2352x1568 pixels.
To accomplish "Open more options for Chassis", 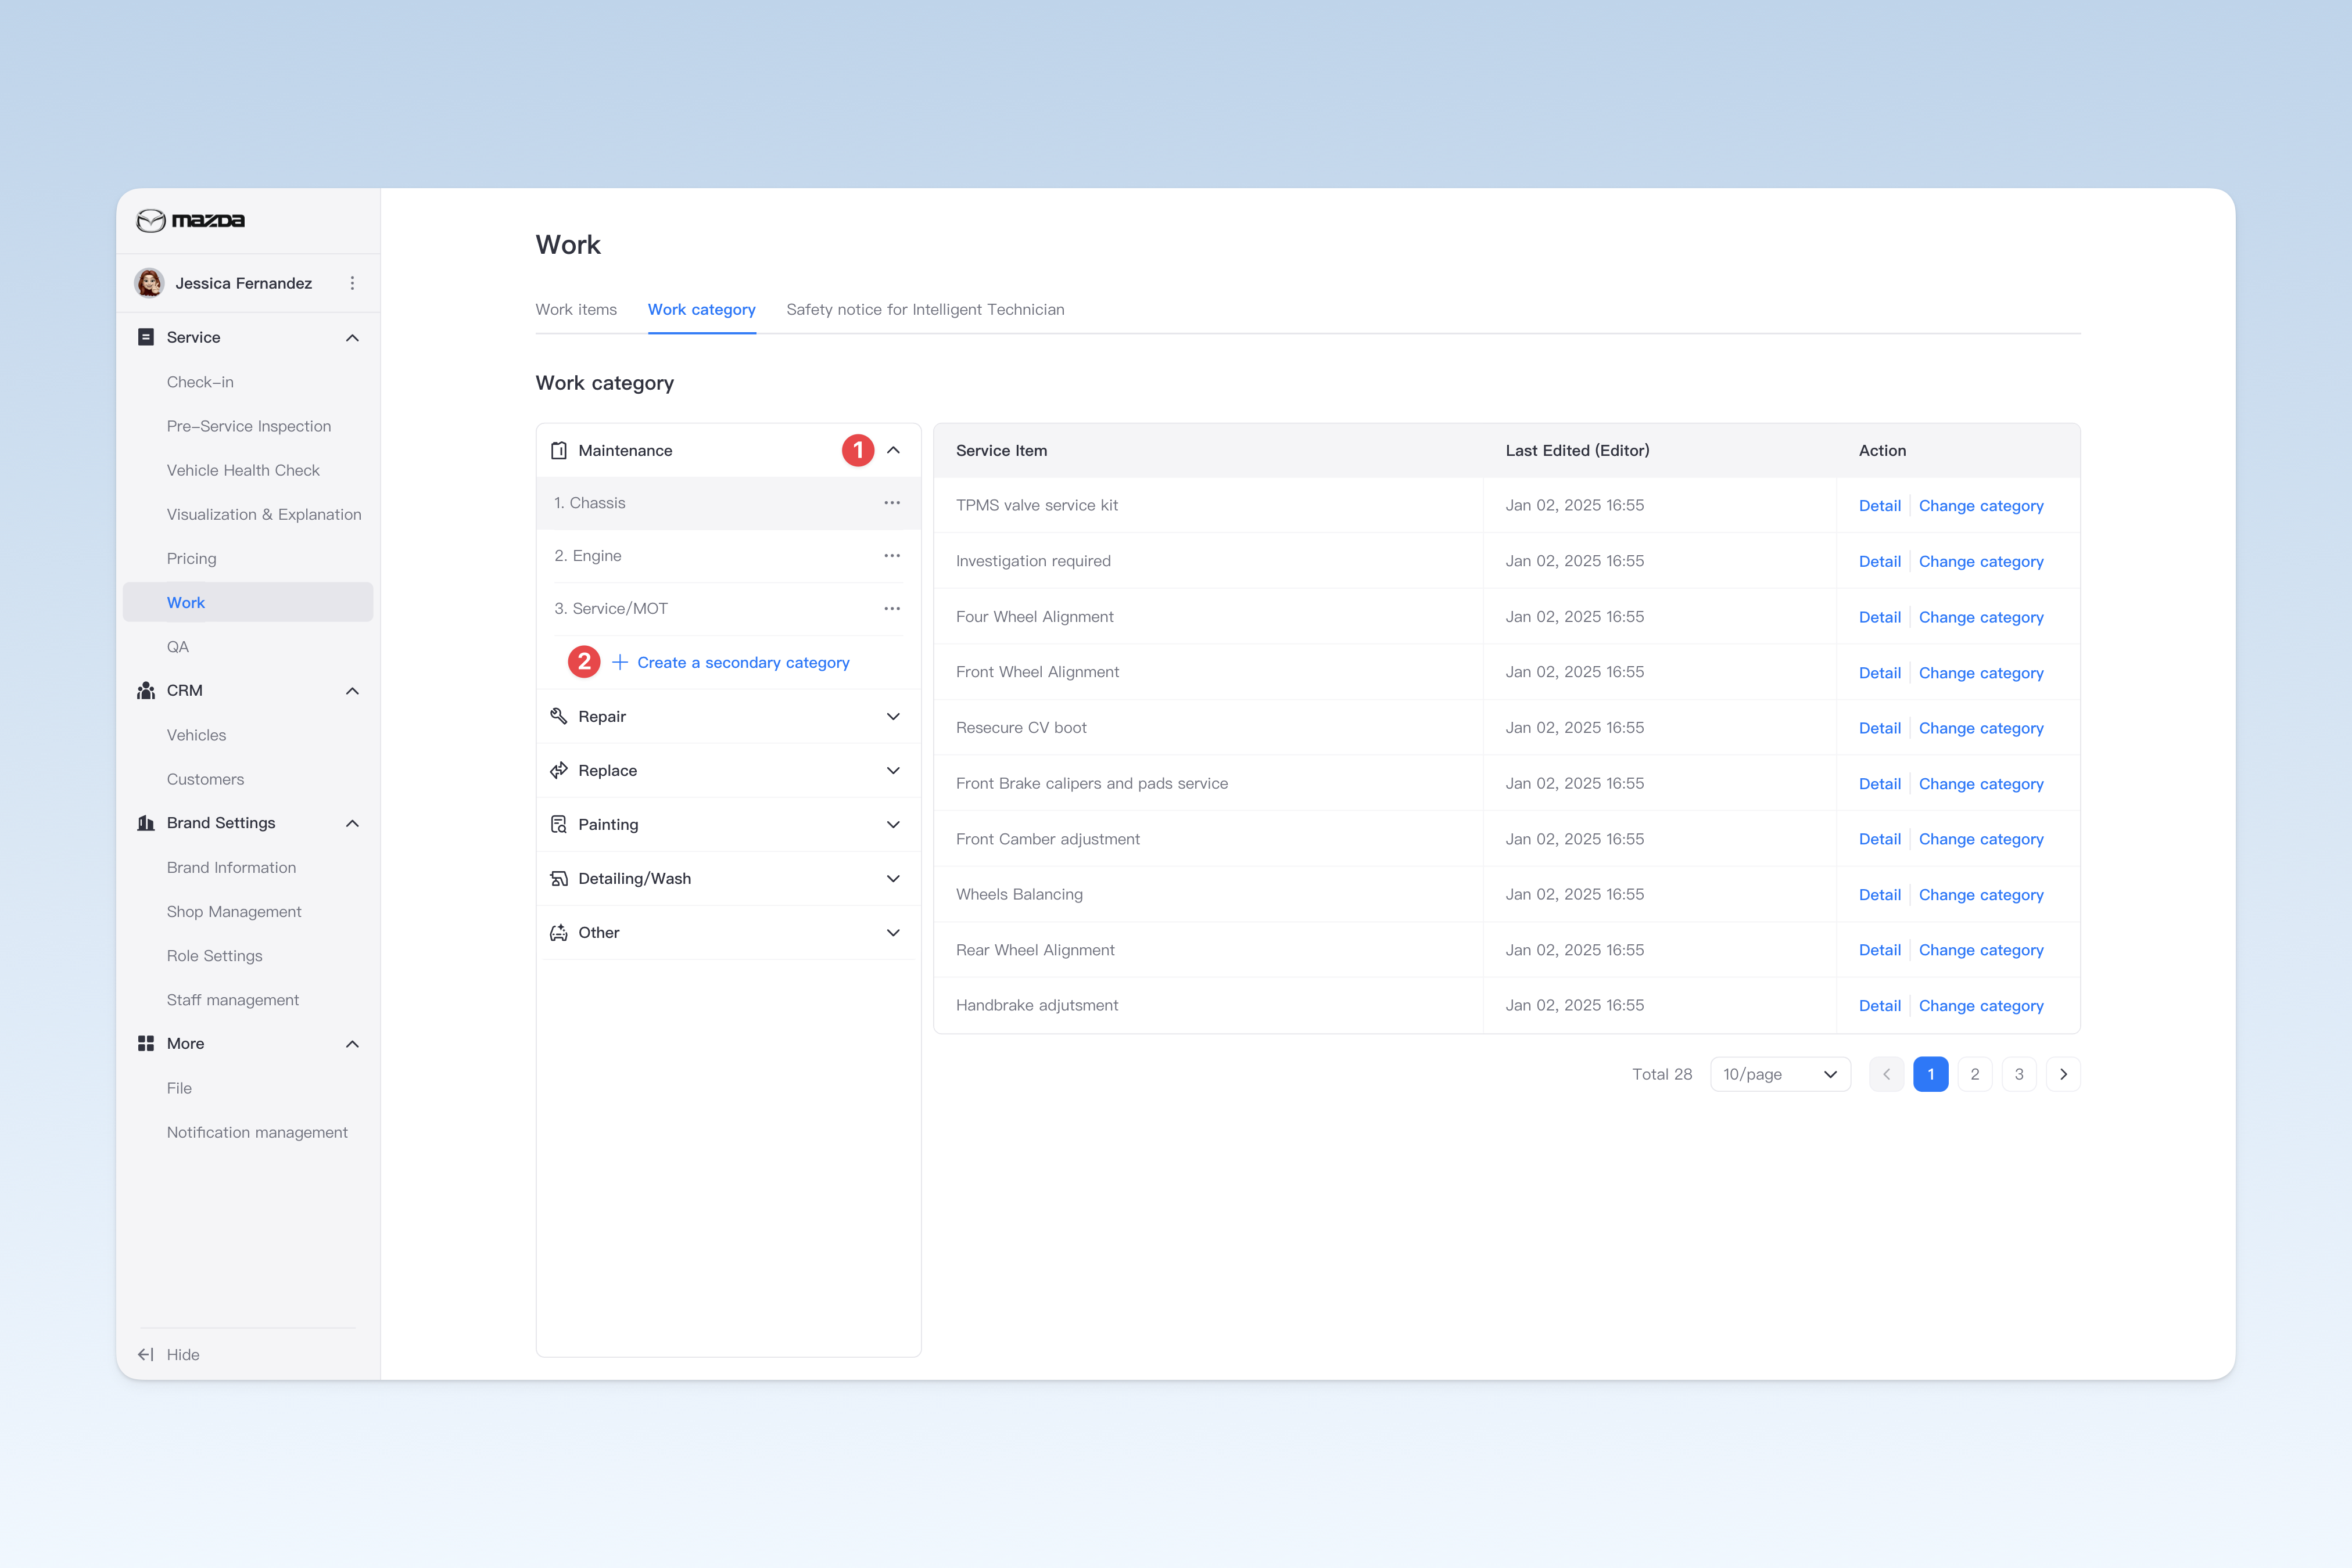I will pyautogui.click(x=892, y=503).
